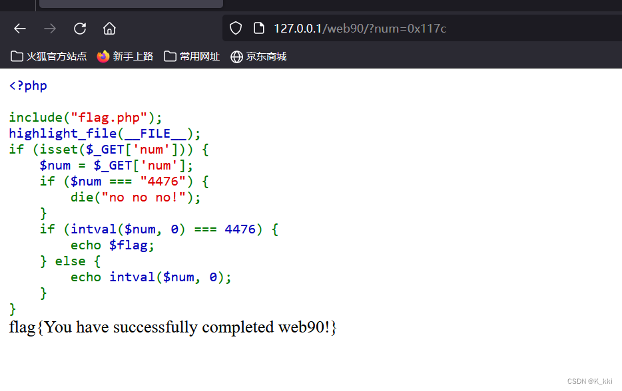622x391 pixels.
Task: Select the inactive browser tab at top
Action: [x=131, y=3]
